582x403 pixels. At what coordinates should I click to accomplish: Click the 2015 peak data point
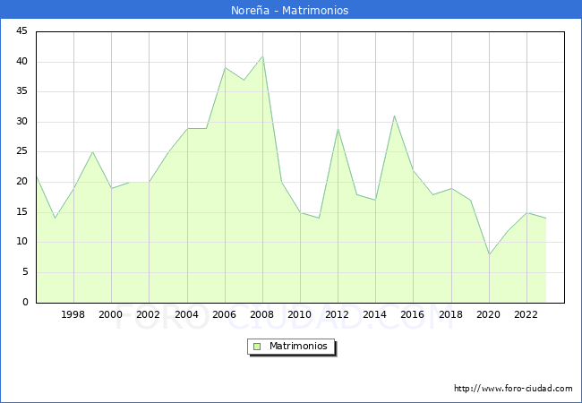pyautogui.click(x=394, y=116)
